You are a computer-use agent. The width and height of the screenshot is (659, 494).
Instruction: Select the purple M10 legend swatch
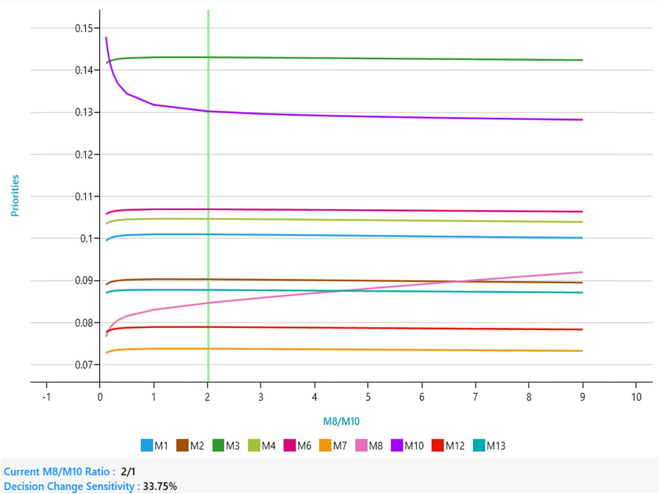coord(397,445)
